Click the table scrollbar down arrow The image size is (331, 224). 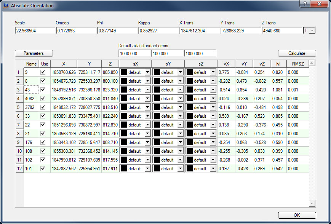(312, 203)
